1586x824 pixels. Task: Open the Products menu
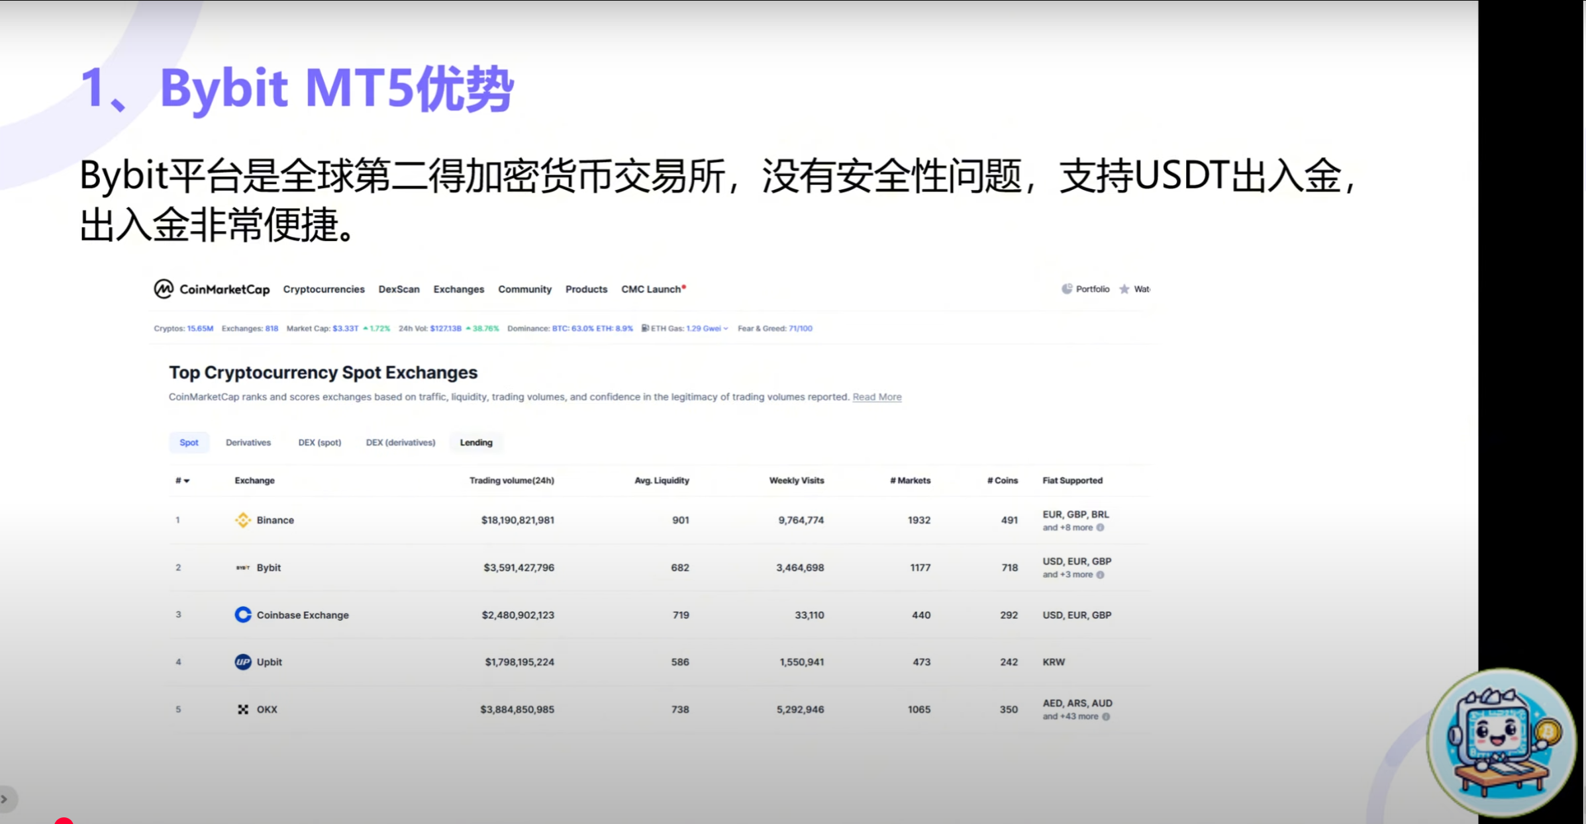[586, 289]
